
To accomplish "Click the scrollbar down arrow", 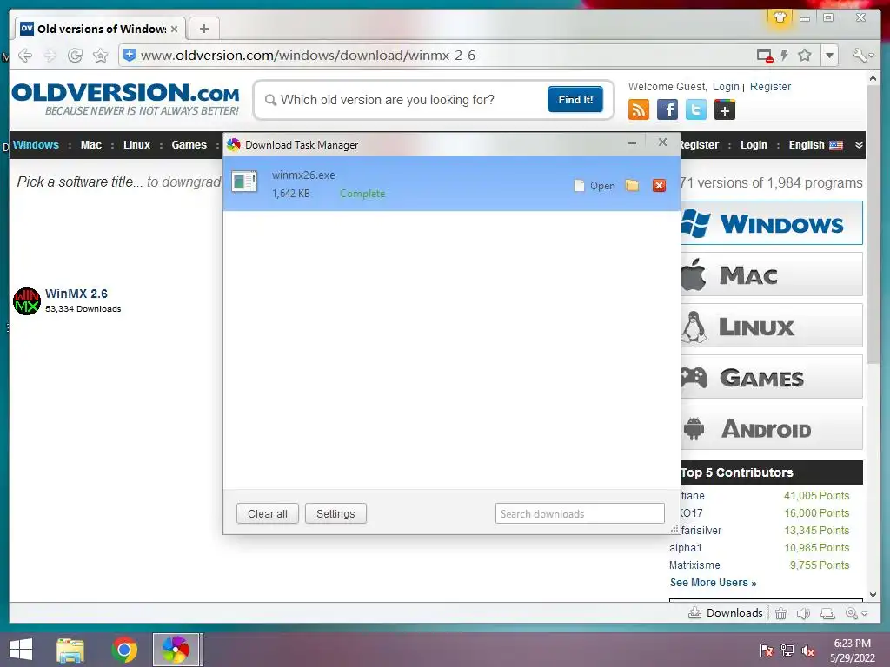I will [873, 595].
